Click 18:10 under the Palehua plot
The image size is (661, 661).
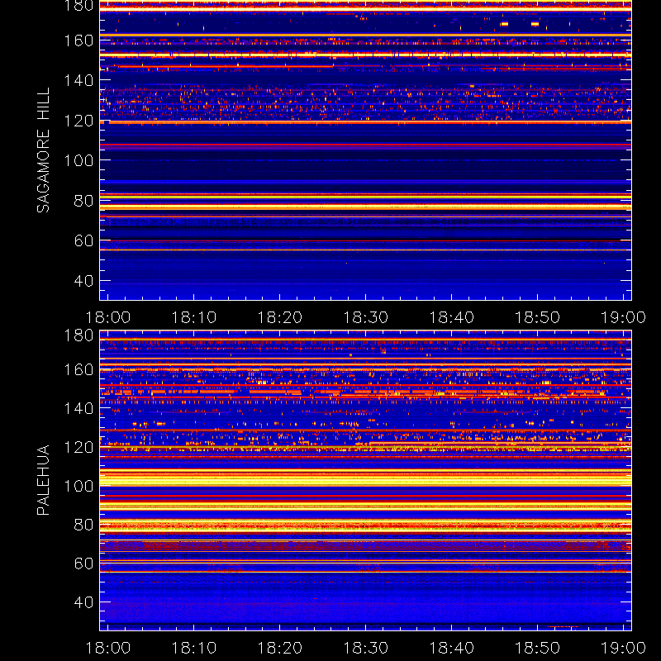coord(194,648)
